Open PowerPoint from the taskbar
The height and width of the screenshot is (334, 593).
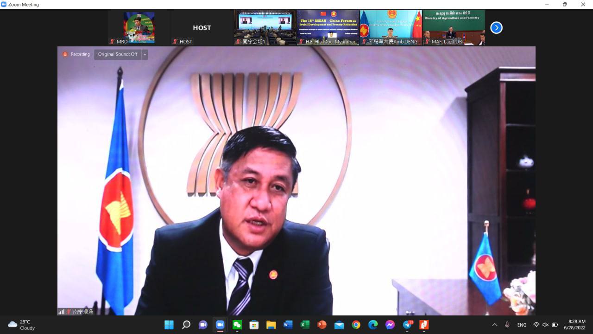(x=322, y=325)
